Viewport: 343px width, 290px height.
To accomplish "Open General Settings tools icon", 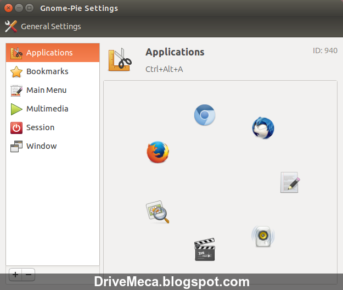I will click(x=11, y=26).
